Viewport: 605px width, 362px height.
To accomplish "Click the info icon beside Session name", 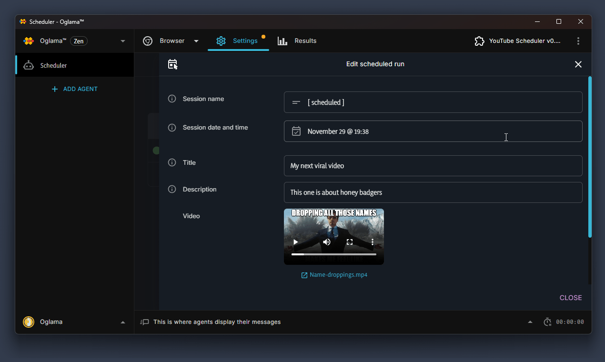I will click(x=172, y=99).
